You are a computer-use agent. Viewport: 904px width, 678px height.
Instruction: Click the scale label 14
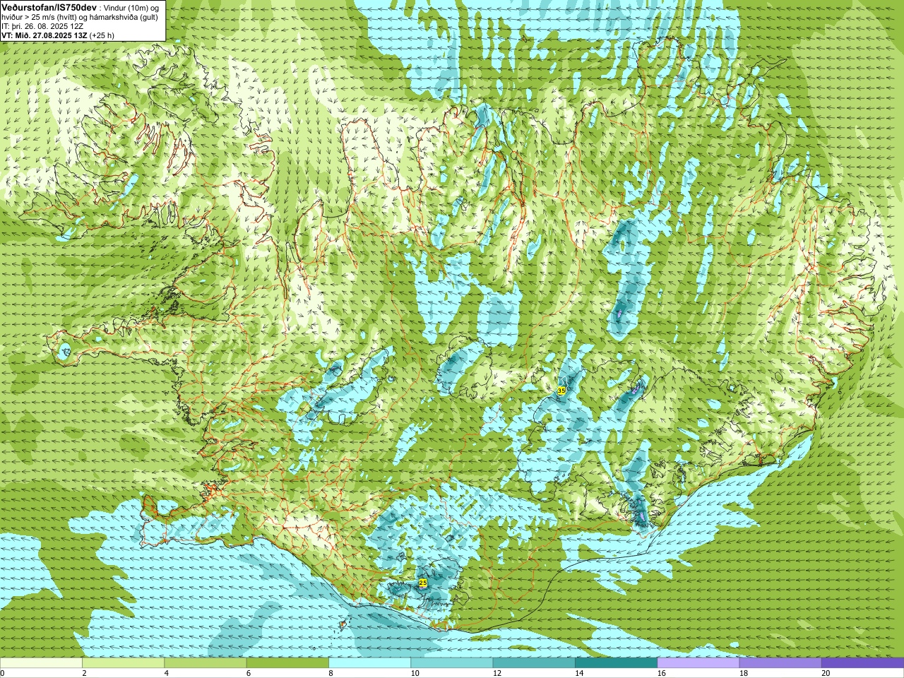tap(578, 673)
